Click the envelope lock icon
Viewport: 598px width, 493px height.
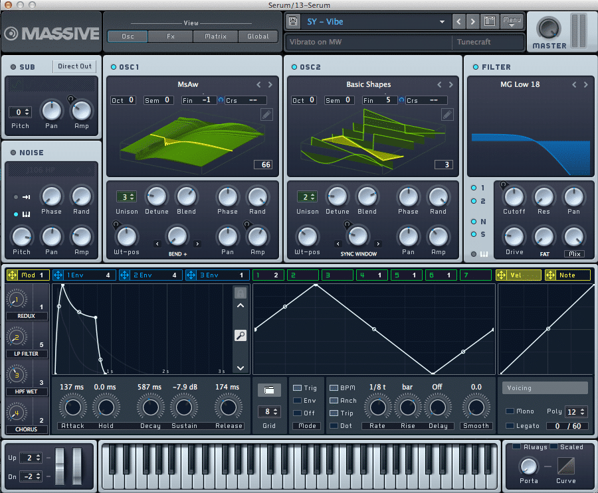(x=241, y=293)
